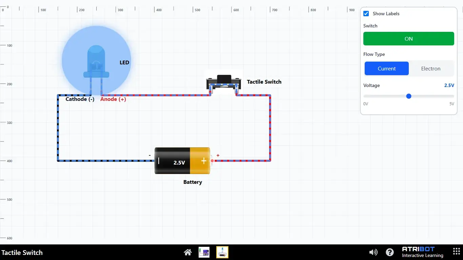Screen dimensions: 463x260
Task: Click the Tactile Switch title in bottom bar
Action: (x=22, y=253)
